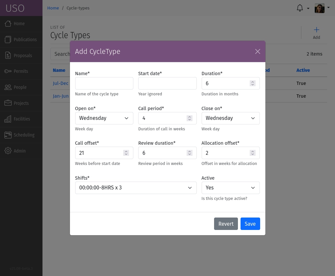Click the Projects briefcase icon
The height and width of the screenshot is (276, 335).
pos(8,103)
